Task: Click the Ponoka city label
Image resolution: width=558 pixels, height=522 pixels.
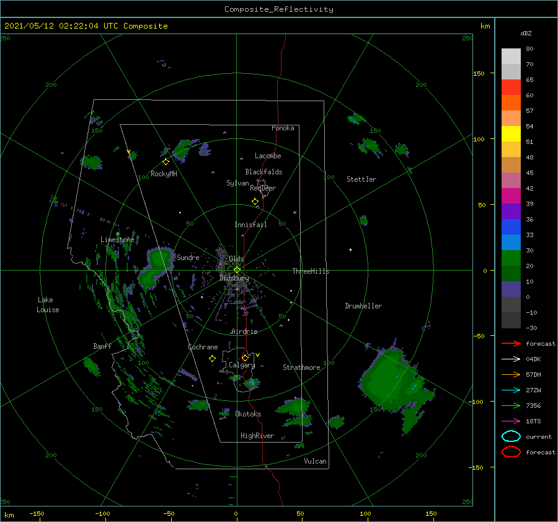Action: [x=283, y=128]
